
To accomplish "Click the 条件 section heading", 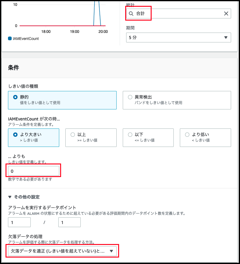I will click(14, 68).
